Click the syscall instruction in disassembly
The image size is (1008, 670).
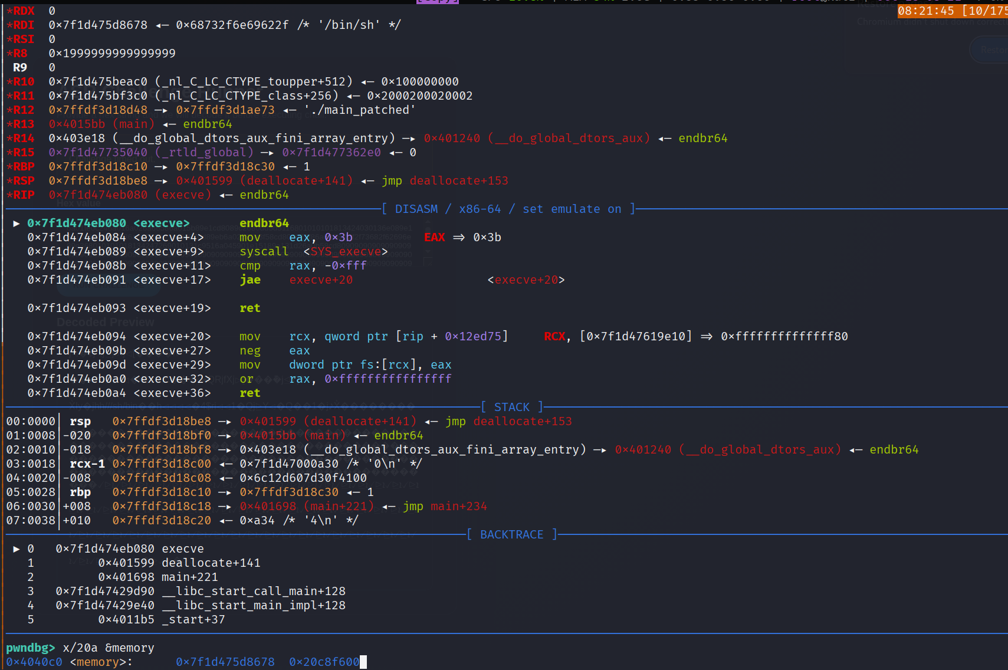point(264,252)
